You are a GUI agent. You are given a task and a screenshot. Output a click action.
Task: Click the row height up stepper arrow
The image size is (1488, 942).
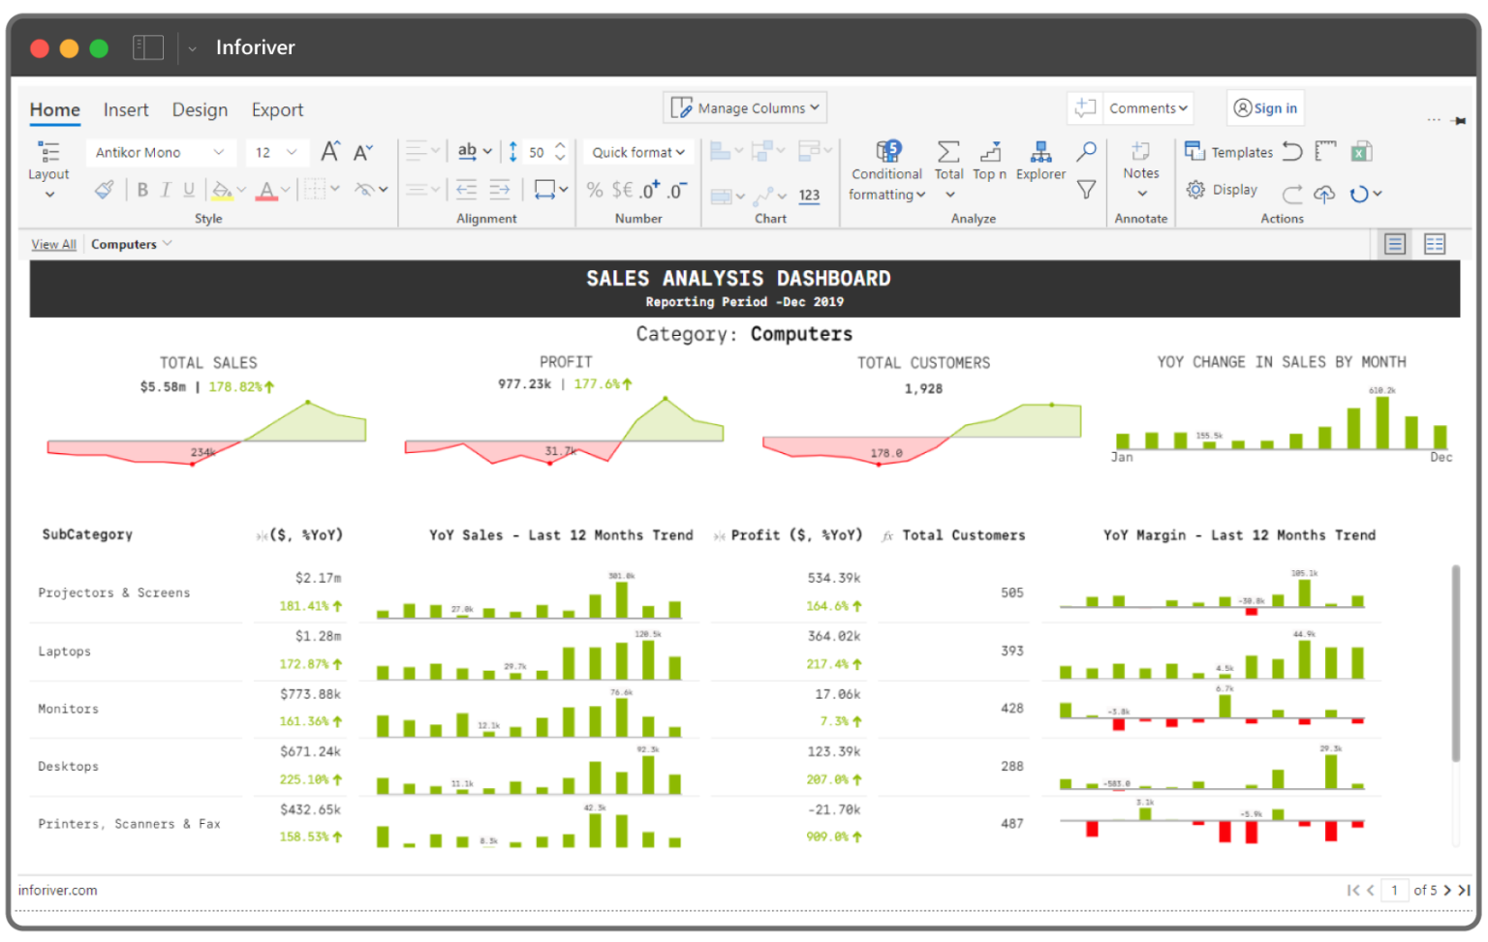point(560,146)
